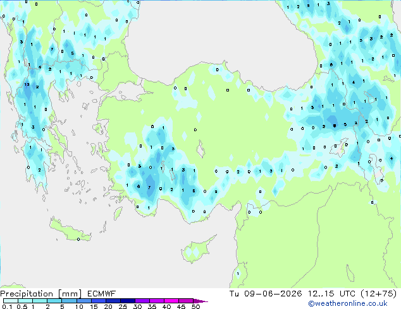Choose the 20–25 mm dark blue swatch
Screen dimensions: 401x309
113,301
